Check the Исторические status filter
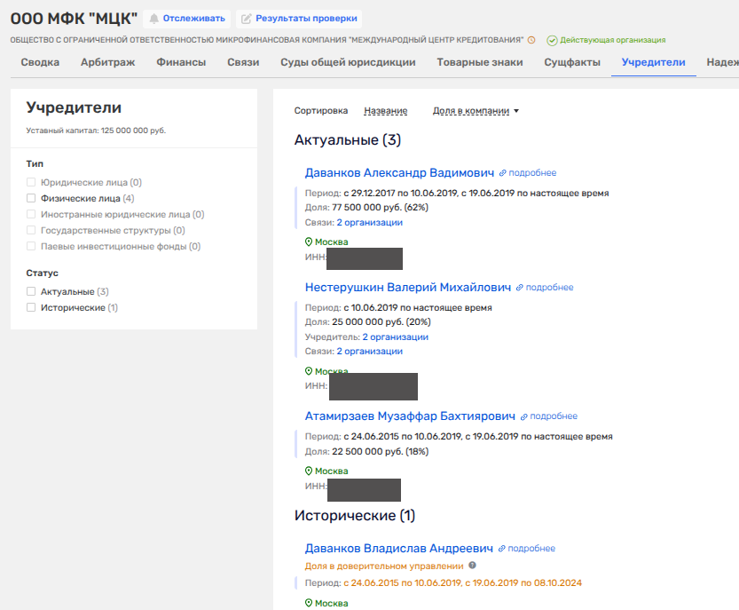The height and width of the screenshot is (610, 739). pyautogui.click(x=31, y=307)
